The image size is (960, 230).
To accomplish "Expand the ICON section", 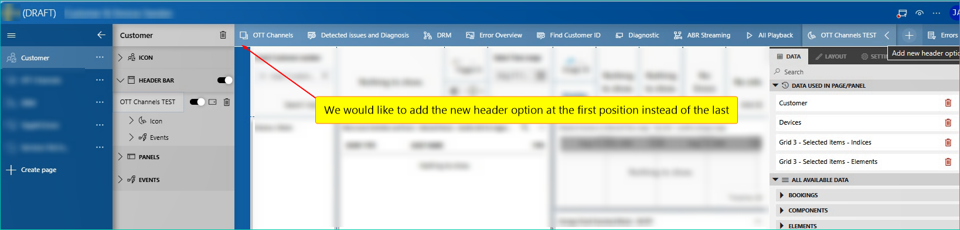I will (120, 57).
